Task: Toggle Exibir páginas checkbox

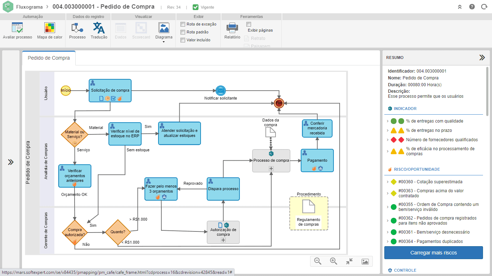Action: coord(249,24)
